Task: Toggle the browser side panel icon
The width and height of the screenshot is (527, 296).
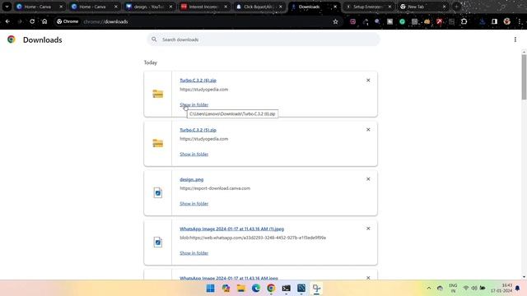Action: (494, 21)
